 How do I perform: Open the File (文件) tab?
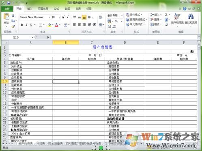pyautogui.click(x=7, y=9)
